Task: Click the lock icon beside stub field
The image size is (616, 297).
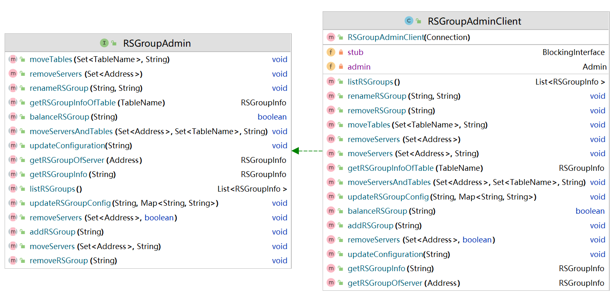Action: tap(341, 52)
